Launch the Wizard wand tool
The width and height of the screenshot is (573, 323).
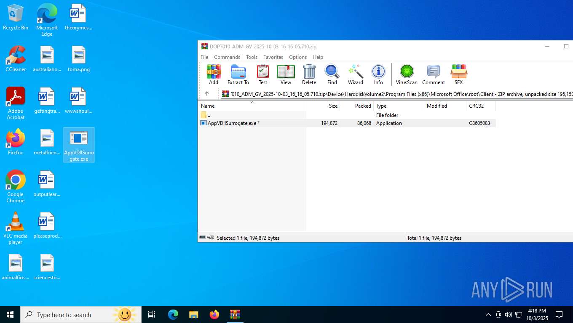355,75
